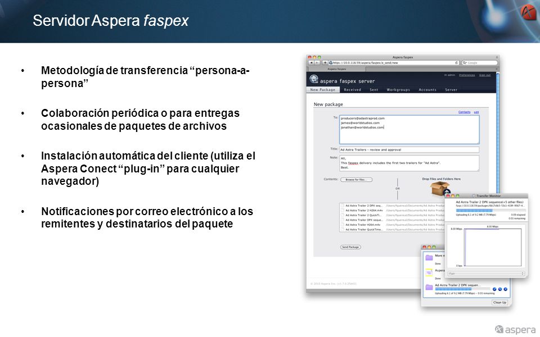Open the Workgroups tab
Image resolution: width=540 pixels, height=337 pixels.
(x=398, y=90)
